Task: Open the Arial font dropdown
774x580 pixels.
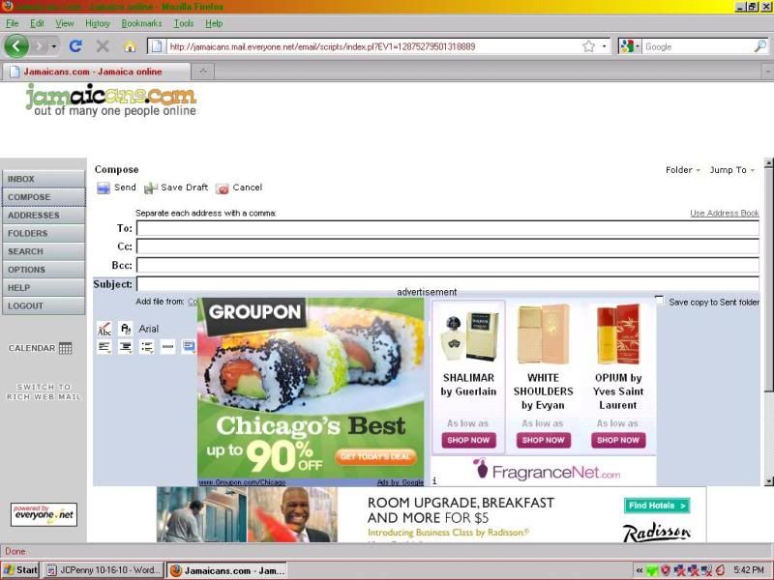Action: pos(149,329)
